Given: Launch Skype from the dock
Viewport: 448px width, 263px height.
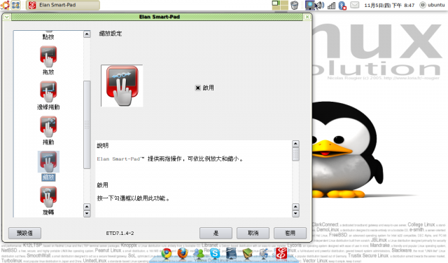Looking at the screenshot, I should coord(215,253).
